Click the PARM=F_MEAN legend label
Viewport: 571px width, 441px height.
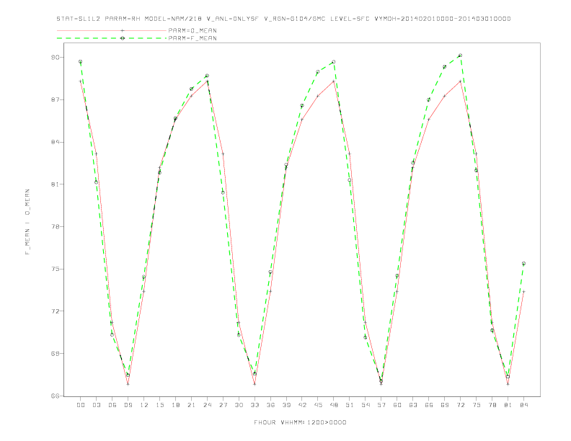pyautogui.click(x=192, y=38)
